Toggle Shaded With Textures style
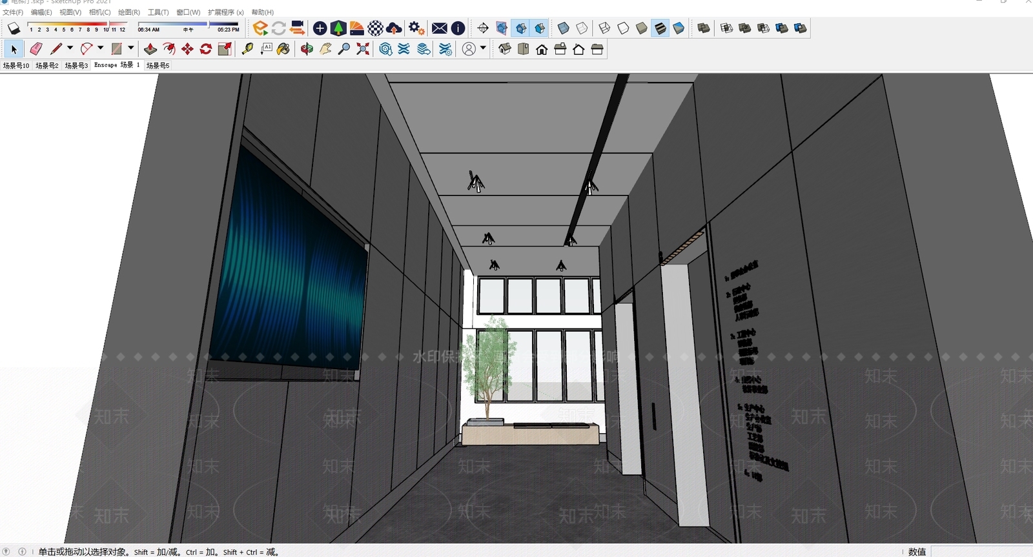1033x557 pixels. click(x=660, y=28)
